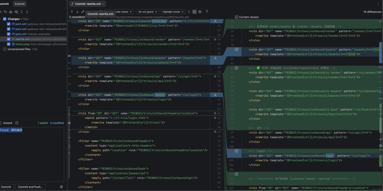Image resolution: width=383 pixels, height=191 pixels.
Task: Open the diff viewer settings gear
Action: pos(200,12)
